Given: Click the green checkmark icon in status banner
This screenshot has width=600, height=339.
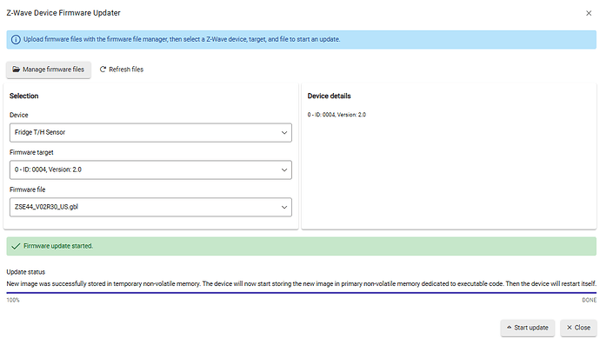Looking at the screenshot, I should (x=16, y=246).
